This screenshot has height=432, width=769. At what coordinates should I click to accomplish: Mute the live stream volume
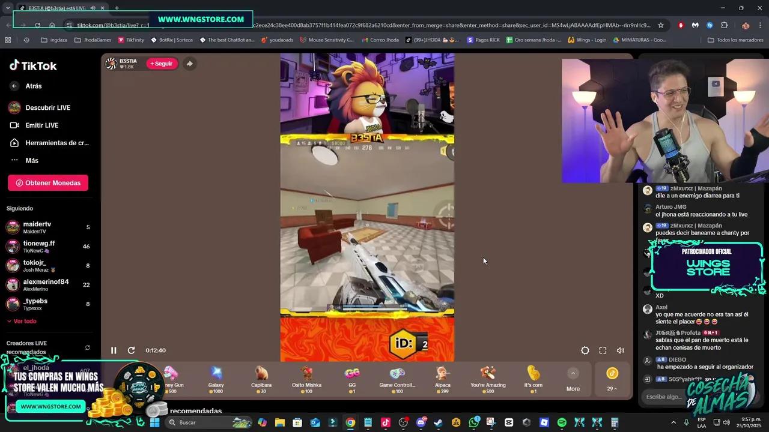[621, 350]
